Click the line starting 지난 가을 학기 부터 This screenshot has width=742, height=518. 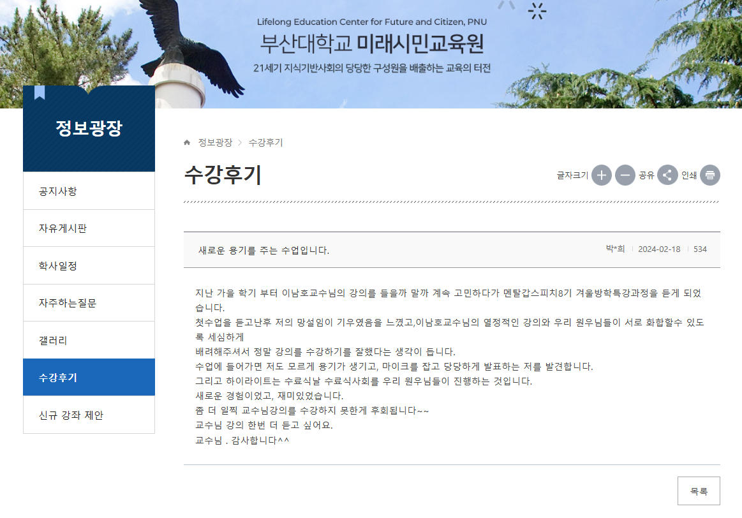(x=448, y=293)
